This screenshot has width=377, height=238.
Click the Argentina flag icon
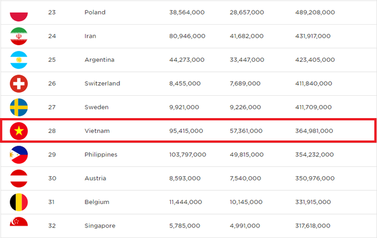[19, 60]
